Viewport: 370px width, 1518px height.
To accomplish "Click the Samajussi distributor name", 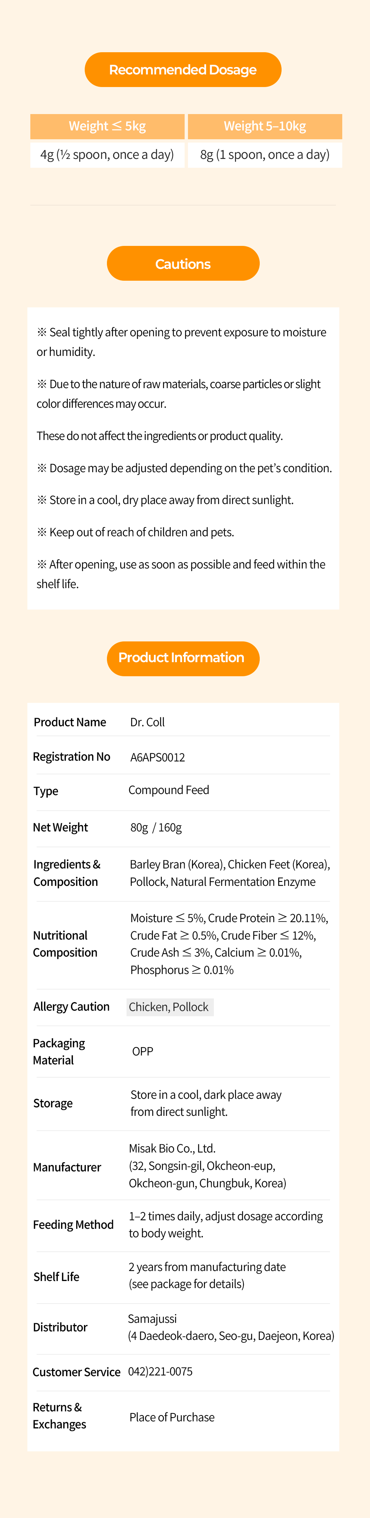I will [x=152, y=1318].
